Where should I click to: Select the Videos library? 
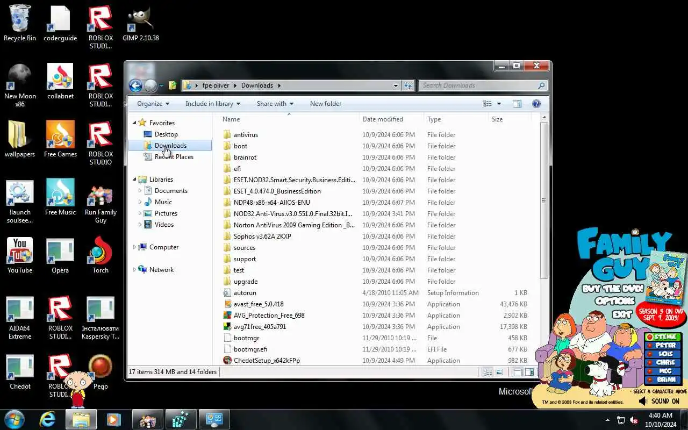click(x=164, y=225)
